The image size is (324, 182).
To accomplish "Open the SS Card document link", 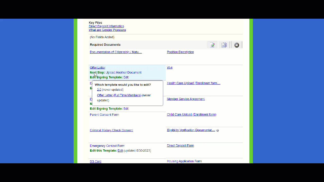I will click(95, 162).
